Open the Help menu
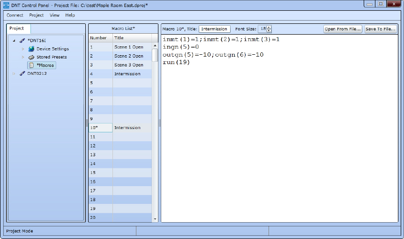The image size is (404, 239). (x=70, y=15)
